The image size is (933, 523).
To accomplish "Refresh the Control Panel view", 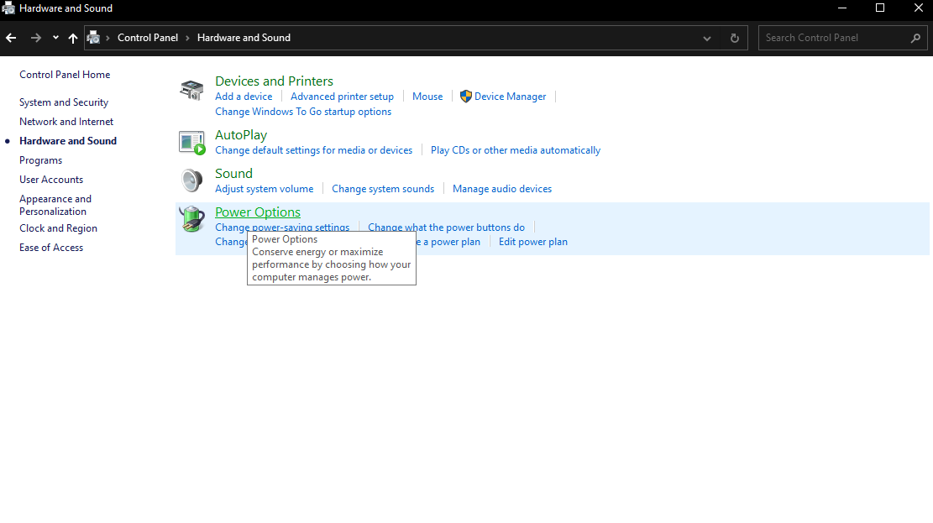I will (x=735, y=38).
